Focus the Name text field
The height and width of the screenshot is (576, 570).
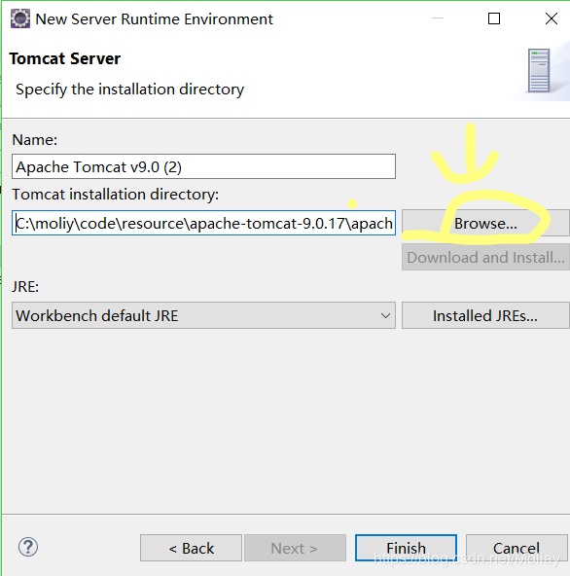pos(203,166)
